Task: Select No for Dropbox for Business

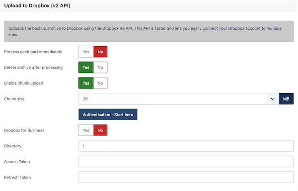Action: click(x=100, y=130)
